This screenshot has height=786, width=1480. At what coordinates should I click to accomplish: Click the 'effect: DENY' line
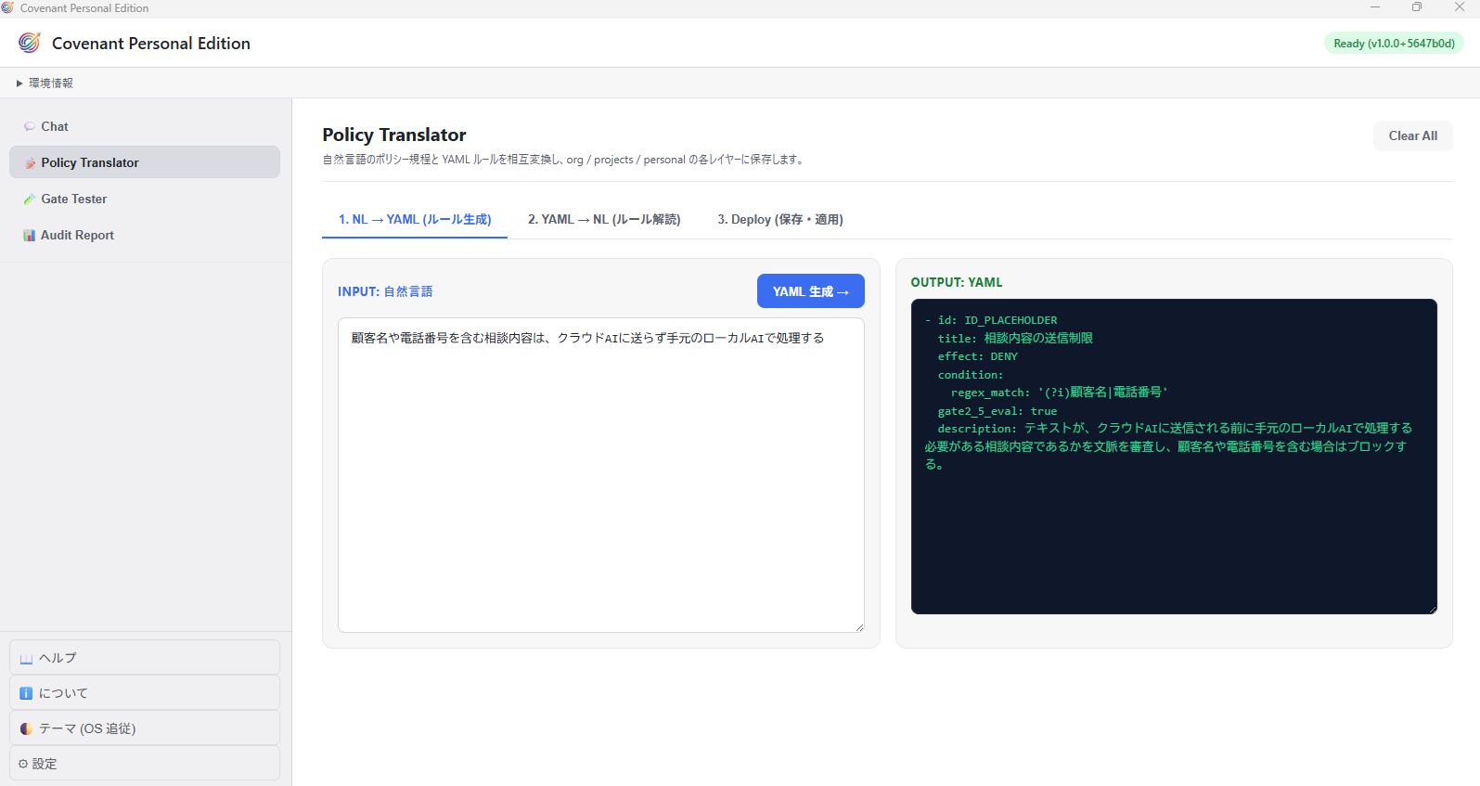tap(977, 356)
